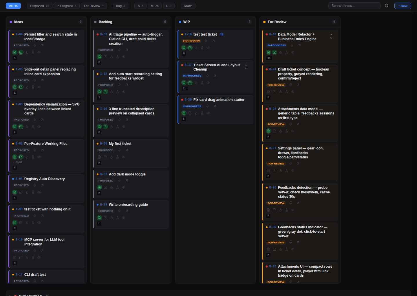The image size is (417, 296).
Task: Click the open-arrow icon on card B-27
Action: pos(298,164)
